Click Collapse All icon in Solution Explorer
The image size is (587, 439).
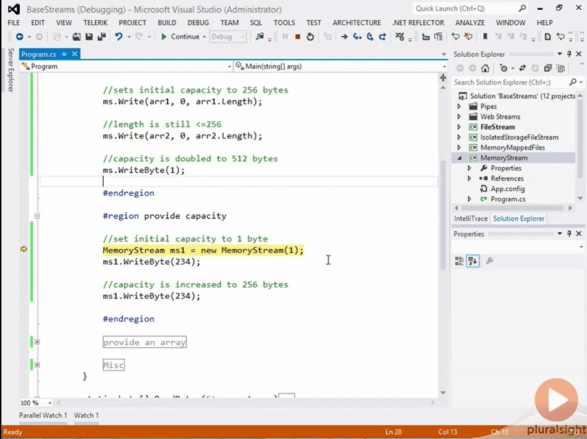(x=547, y=68)
